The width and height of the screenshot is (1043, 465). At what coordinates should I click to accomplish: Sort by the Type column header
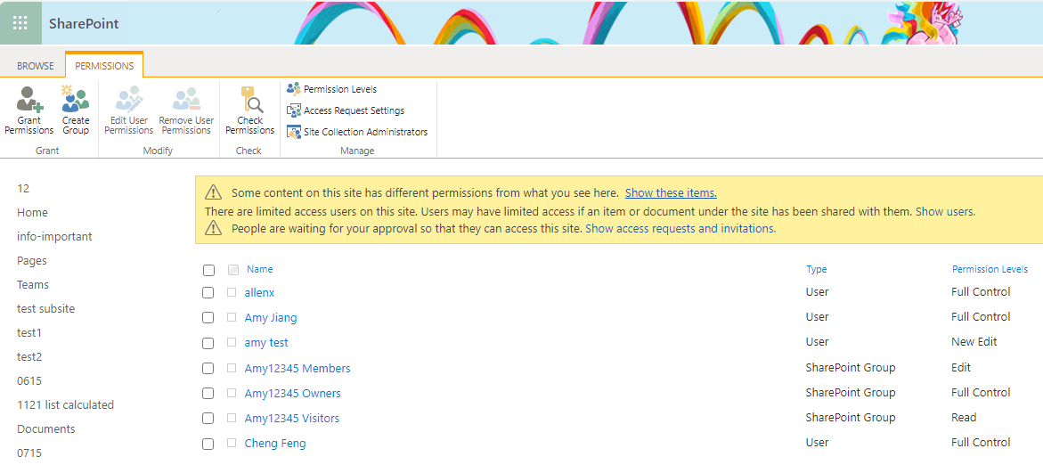(816, 269)
